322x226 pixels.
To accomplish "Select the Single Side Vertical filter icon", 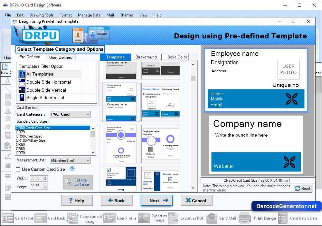I will point(22,98).
